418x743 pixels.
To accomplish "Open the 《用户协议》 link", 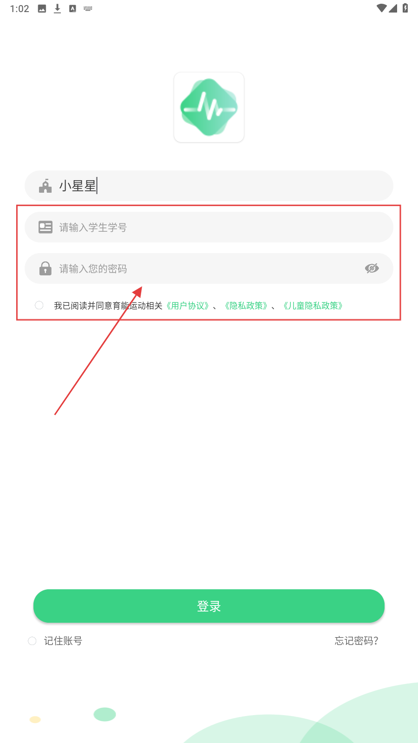I will point(188,306).
